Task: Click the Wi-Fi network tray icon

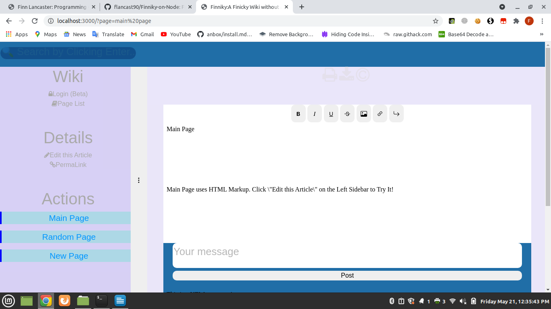Action: pyautogui.click(x=453, y=301)
